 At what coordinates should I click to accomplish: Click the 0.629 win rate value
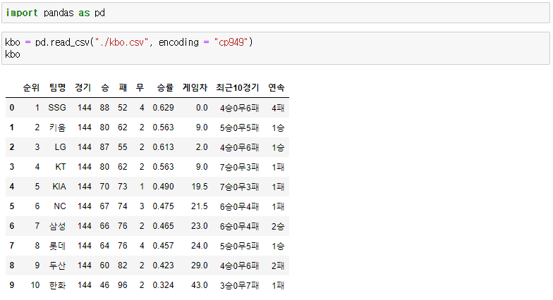164,107
